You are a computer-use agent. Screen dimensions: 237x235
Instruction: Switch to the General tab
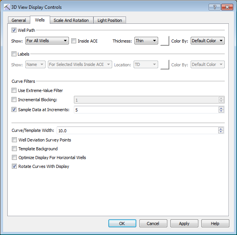tap(19, 20)
